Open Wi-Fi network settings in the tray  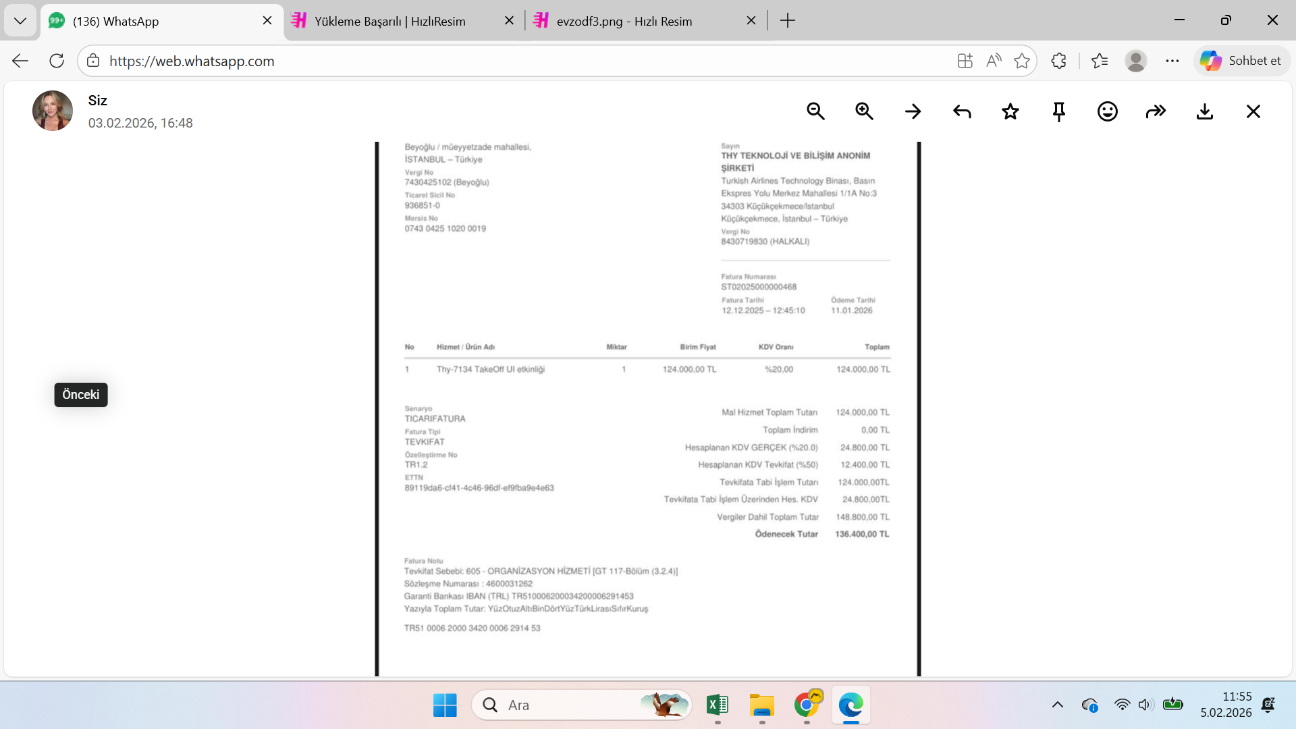(x=1122, y=705)
